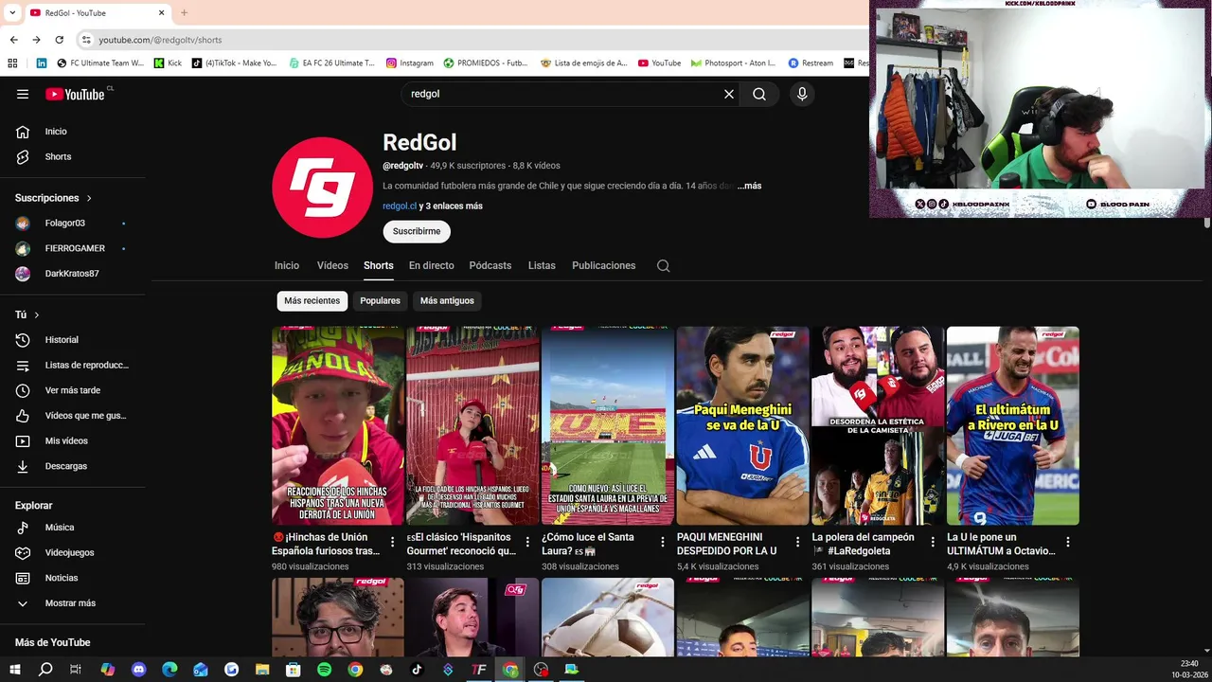Image resolution: width=1212 pixels, height=682 pixels.
Task: Open options for Hinchas de Unión short
Action: [393, 543]
